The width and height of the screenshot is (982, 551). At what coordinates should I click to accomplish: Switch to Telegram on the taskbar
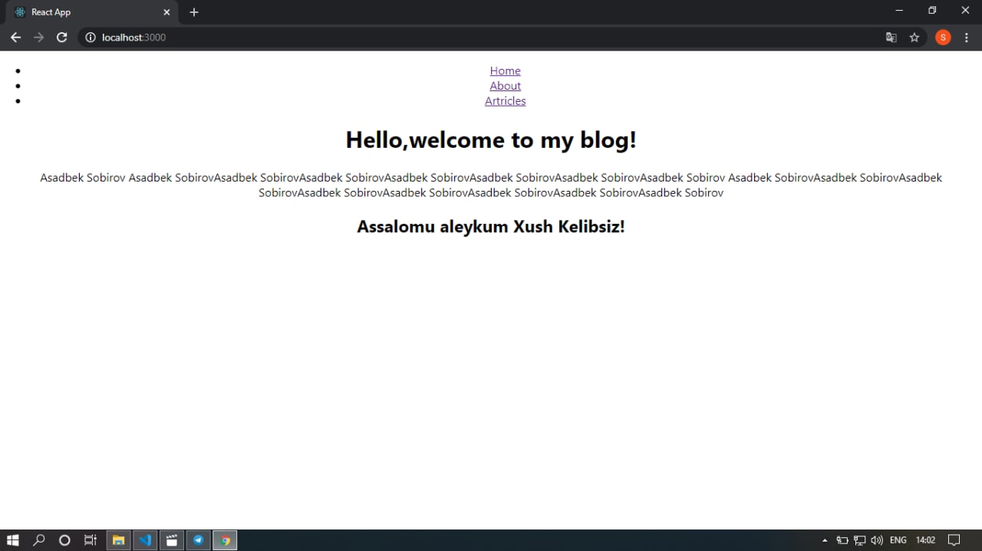pos(198,540)
